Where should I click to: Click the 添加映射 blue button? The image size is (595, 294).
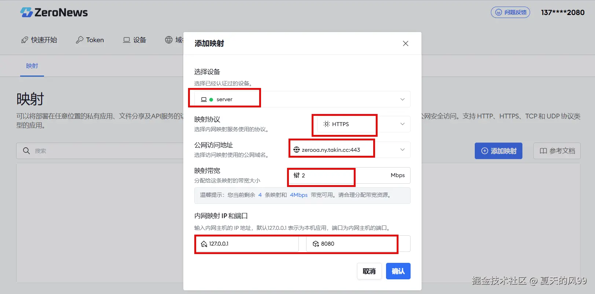click(x=499, y=151)
